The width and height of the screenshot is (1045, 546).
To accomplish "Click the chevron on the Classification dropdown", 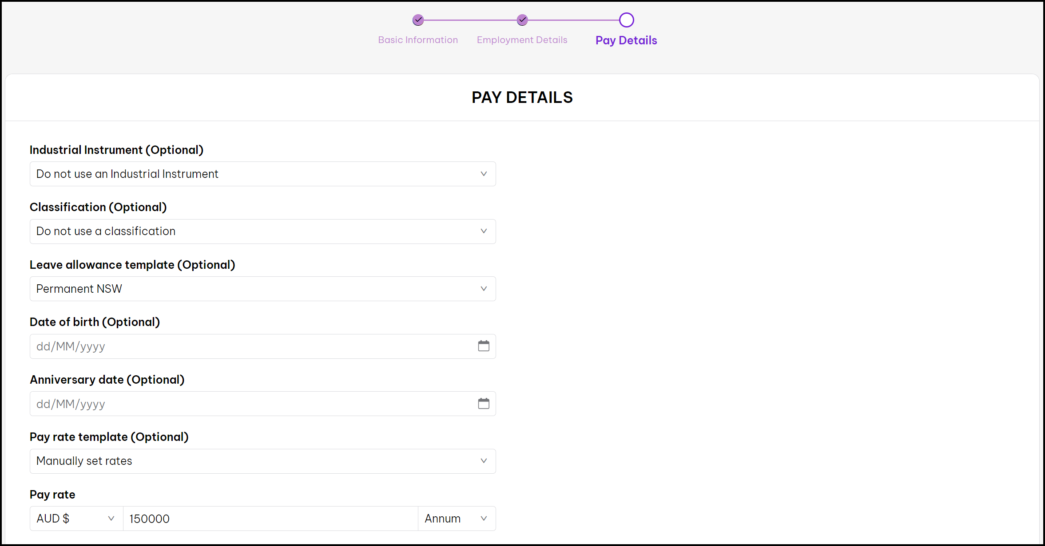I will 484,231.
